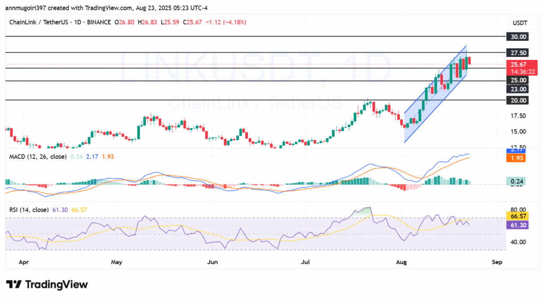This screenshot has height=300, width=545.
Task: Click the USDT currency label on price axis
Action: click(520, 23)
